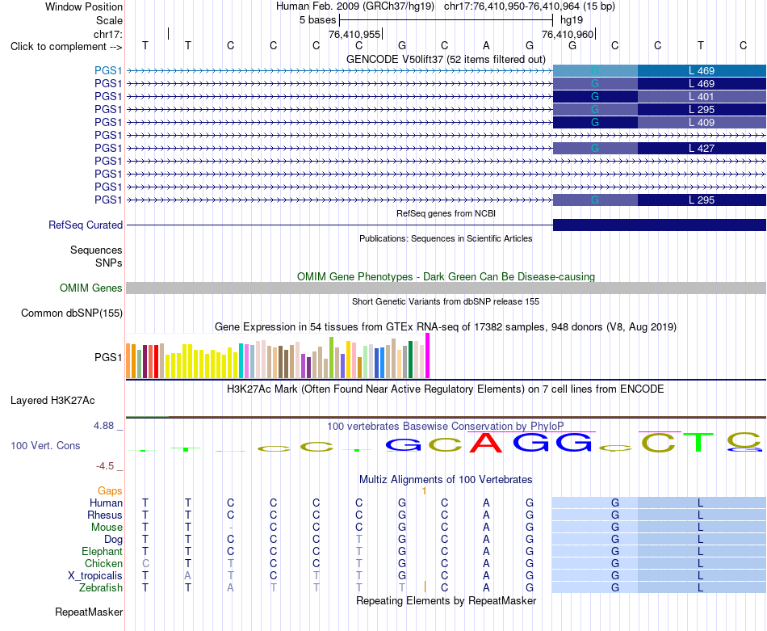
Task: Click the Sequences track label
Action: [x=96, y=250]
